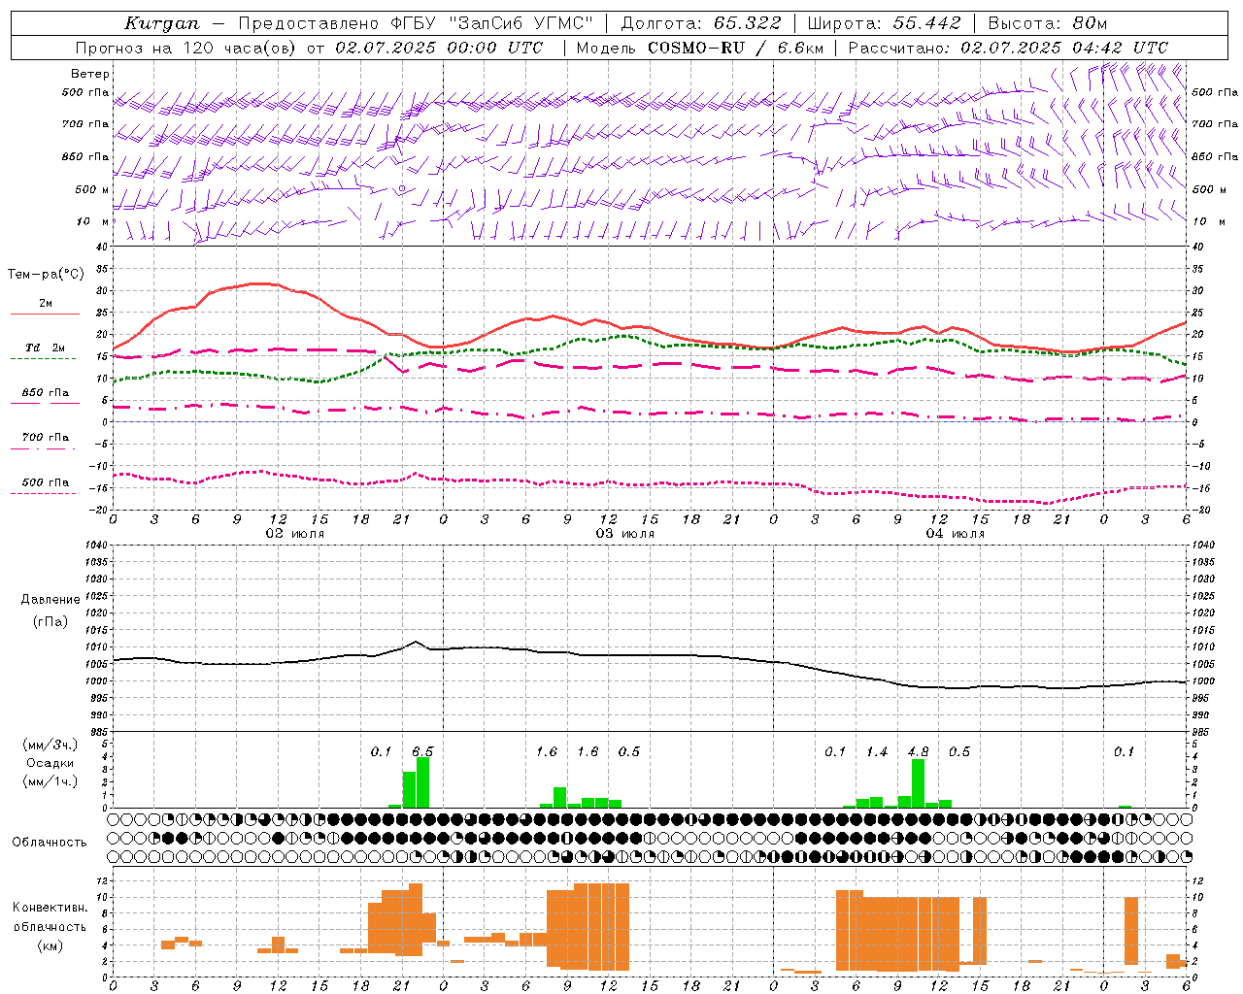Click the "500 гПа" temperature legend label
This screenshot has height=994, width=1243.
tap(46, 482)
